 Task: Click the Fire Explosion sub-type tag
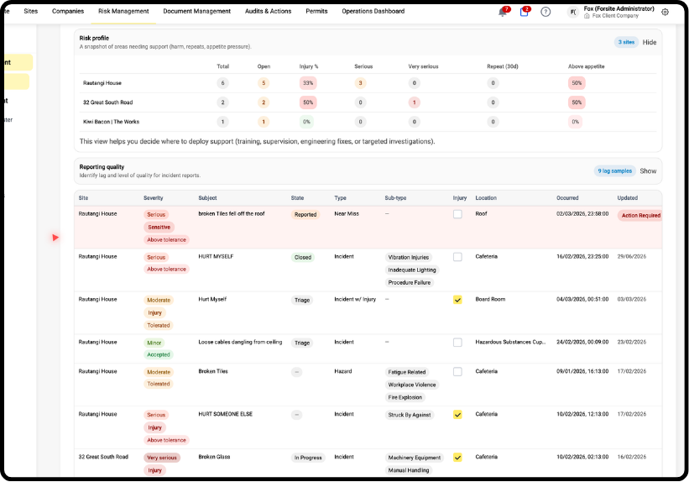(x=405, y=397)
